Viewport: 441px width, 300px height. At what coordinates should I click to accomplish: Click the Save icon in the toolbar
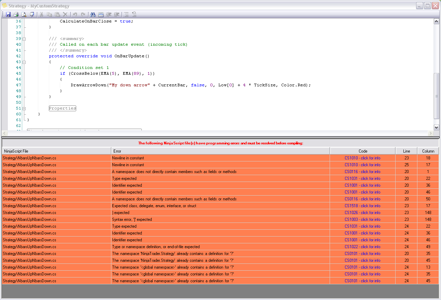click(x=8, y=14)
